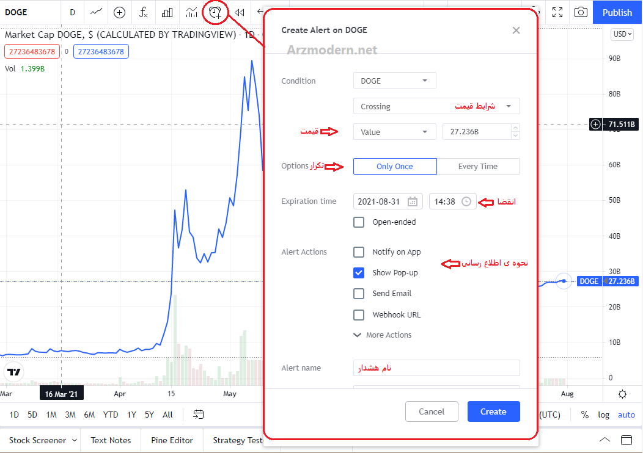Toggle auto scale mode
Image resolution: width=643 pixels, height=453 pixels.
click(626, 415)
